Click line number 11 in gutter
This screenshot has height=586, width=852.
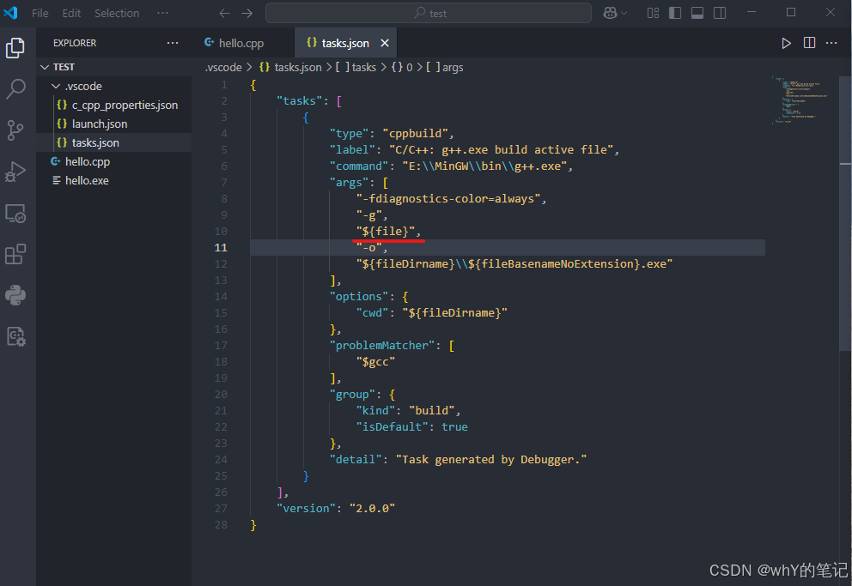[221, 247]
